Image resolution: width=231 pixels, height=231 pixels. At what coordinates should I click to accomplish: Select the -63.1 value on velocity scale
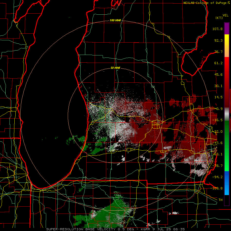(x=217, y=154)
